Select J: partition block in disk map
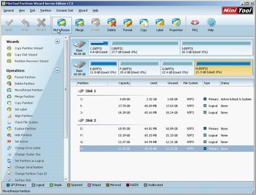 point(216,48)
